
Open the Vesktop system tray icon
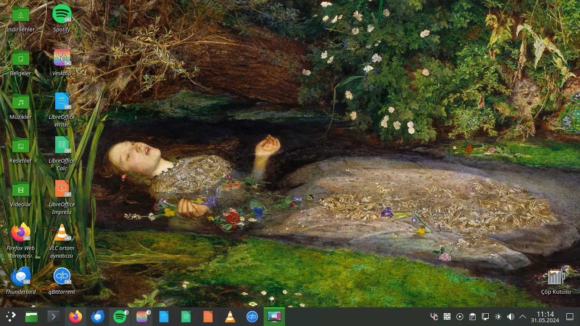(434, 317)
